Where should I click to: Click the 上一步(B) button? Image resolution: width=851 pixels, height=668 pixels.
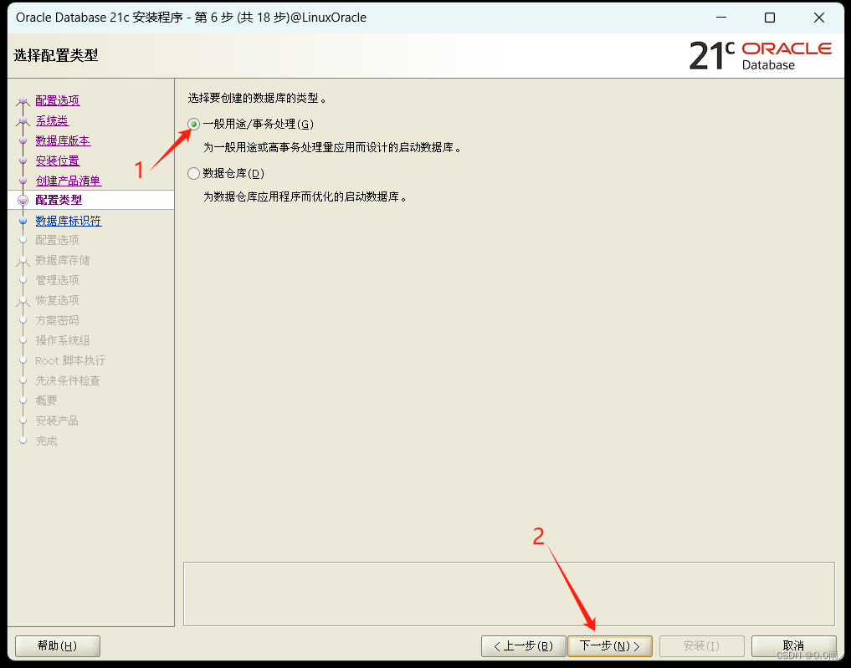click(523, 645)
